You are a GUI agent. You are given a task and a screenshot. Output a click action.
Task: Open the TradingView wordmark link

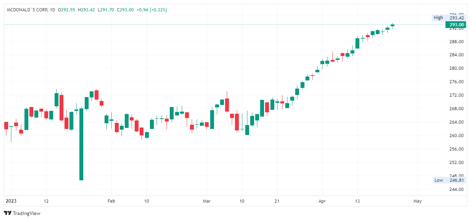[x=27, y=213]
